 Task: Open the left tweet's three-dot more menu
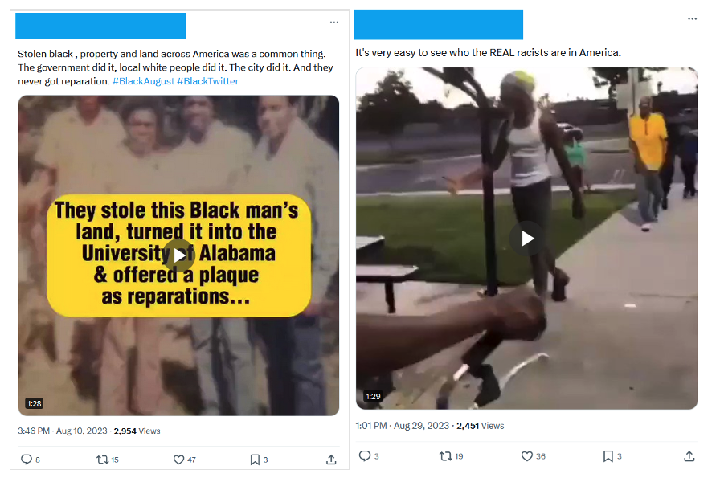pos(334,22)
